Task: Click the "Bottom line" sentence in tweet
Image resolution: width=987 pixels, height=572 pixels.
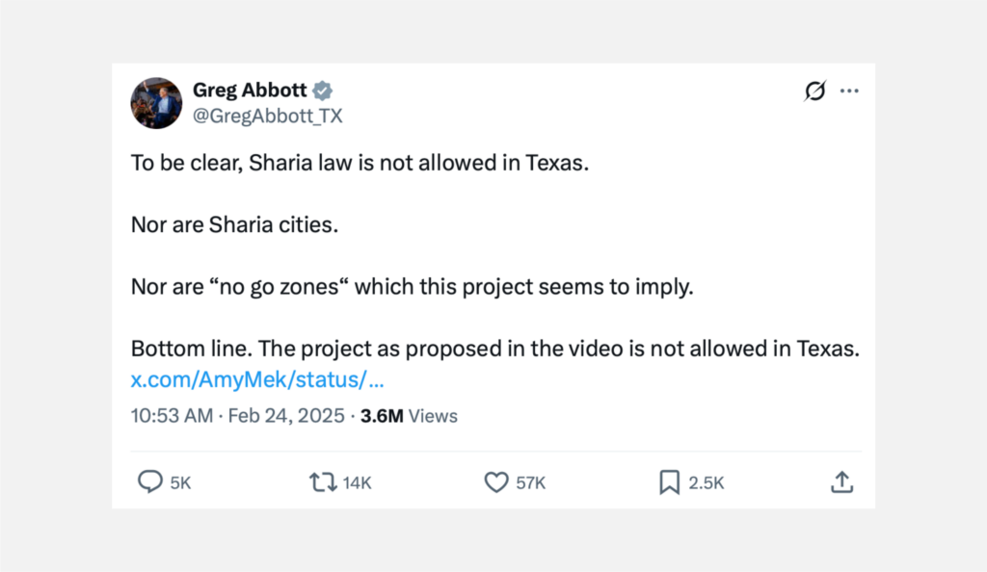Action: 493,349
